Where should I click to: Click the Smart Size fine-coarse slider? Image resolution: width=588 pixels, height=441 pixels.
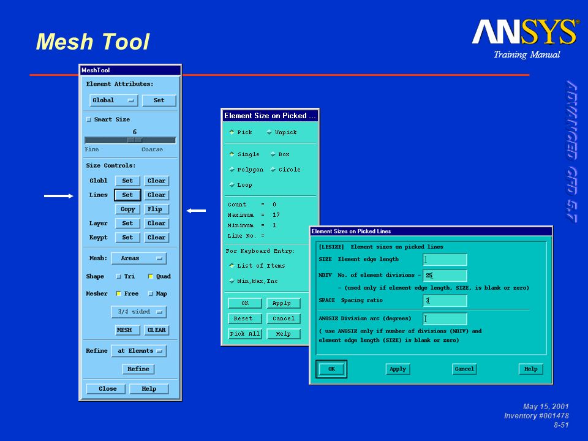tap(130, 140)
